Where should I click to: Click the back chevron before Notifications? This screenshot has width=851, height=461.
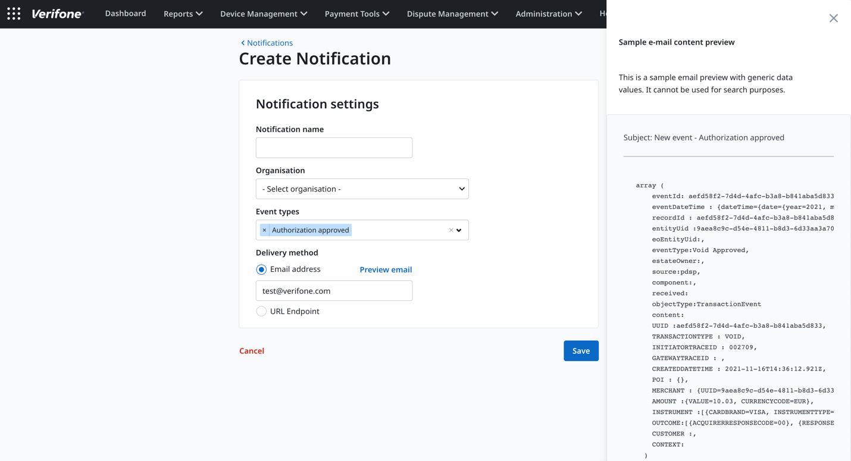(x=242, y=42)
